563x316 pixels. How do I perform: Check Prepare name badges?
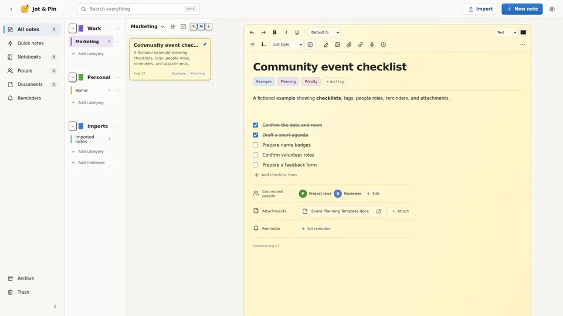[256, 145]
